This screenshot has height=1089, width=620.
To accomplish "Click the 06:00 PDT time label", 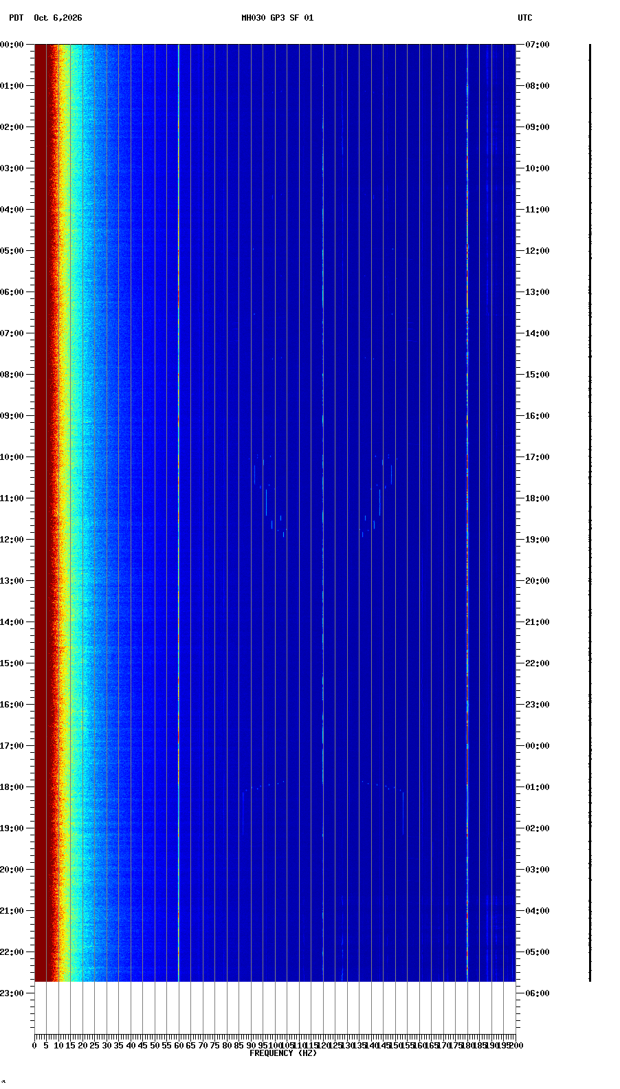I will (x=12, y=292).
